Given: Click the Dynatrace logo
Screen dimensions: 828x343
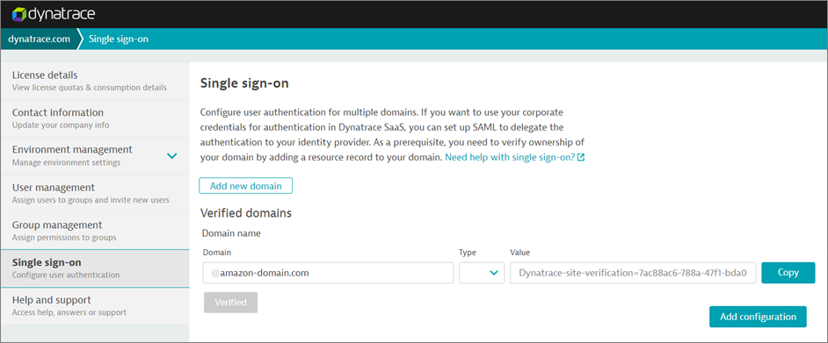Looking at the screenshot, I should point(53,14).
